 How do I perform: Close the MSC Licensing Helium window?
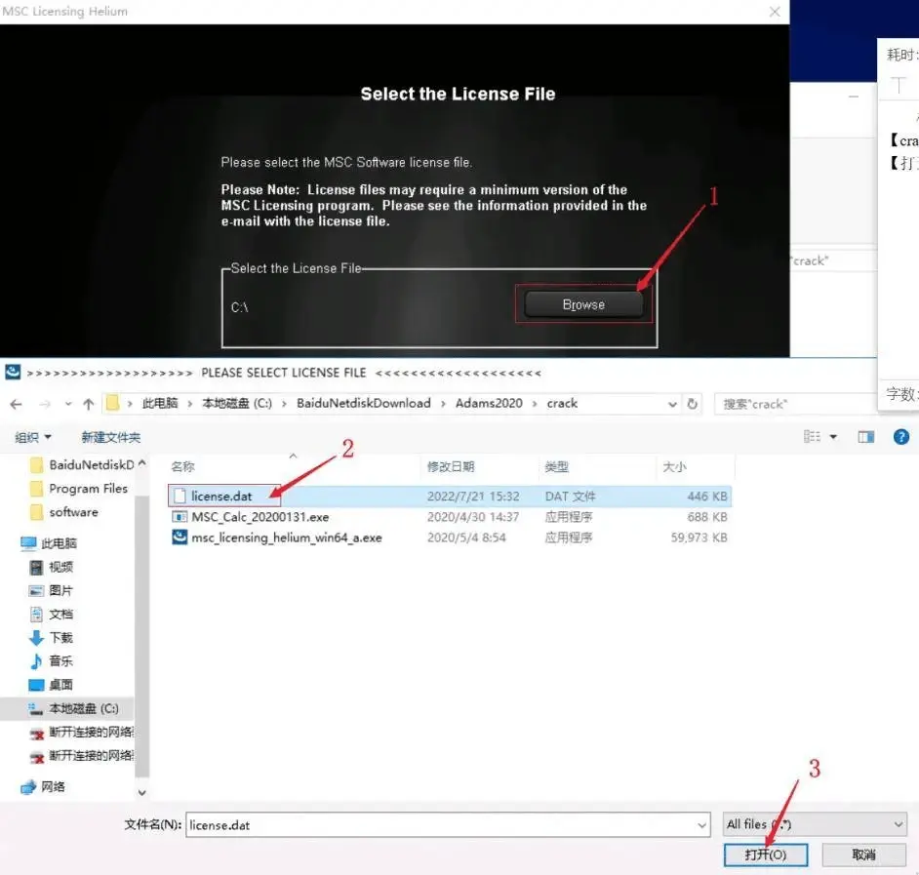tap(775, 12)
